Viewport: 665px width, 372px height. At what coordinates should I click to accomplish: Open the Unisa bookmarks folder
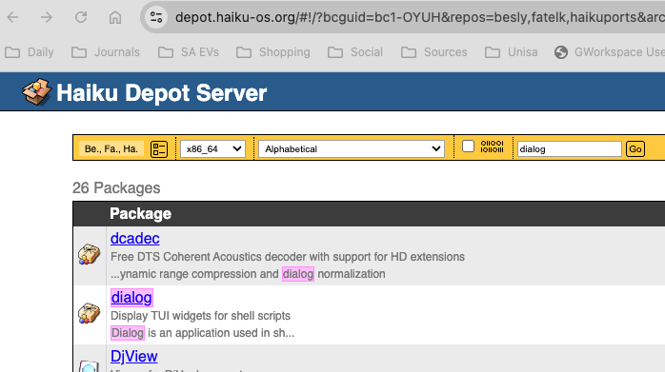[x=511, y=52]
